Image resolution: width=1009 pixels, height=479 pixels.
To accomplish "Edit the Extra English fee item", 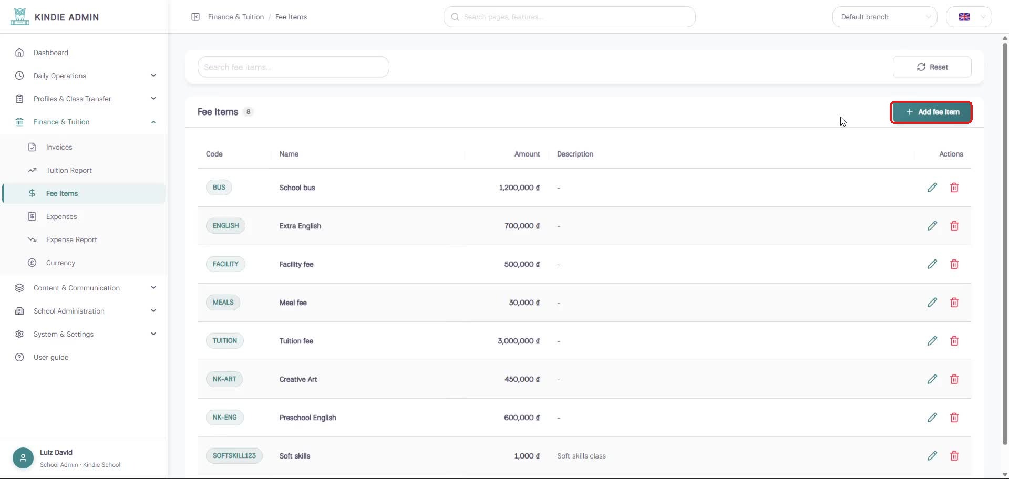I will 932,226.
